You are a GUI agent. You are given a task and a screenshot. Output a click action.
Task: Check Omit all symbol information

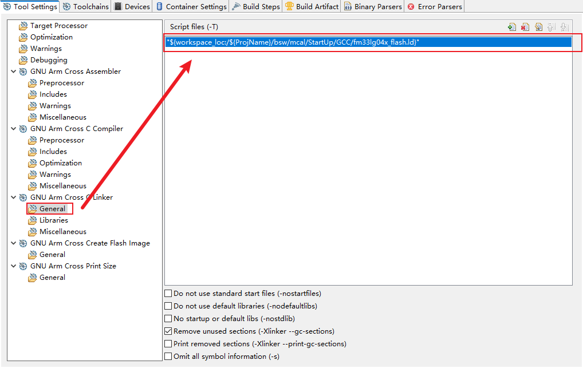tap(168, 357)
